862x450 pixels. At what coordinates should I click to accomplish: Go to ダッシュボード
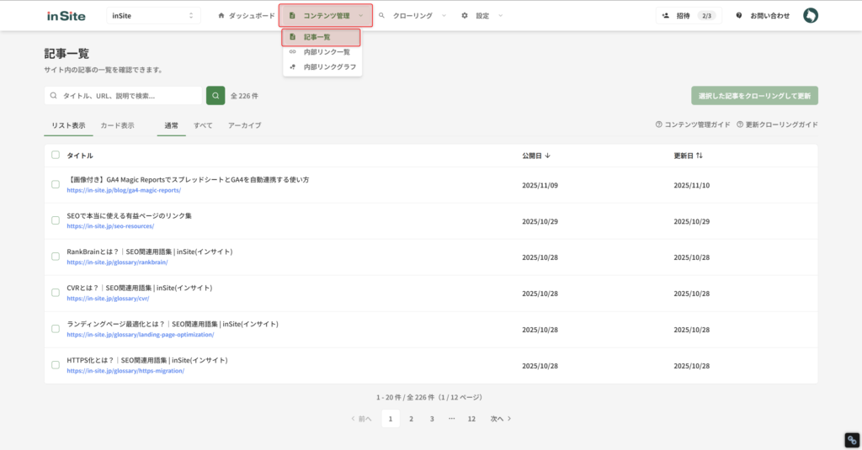tap(247, 15)
